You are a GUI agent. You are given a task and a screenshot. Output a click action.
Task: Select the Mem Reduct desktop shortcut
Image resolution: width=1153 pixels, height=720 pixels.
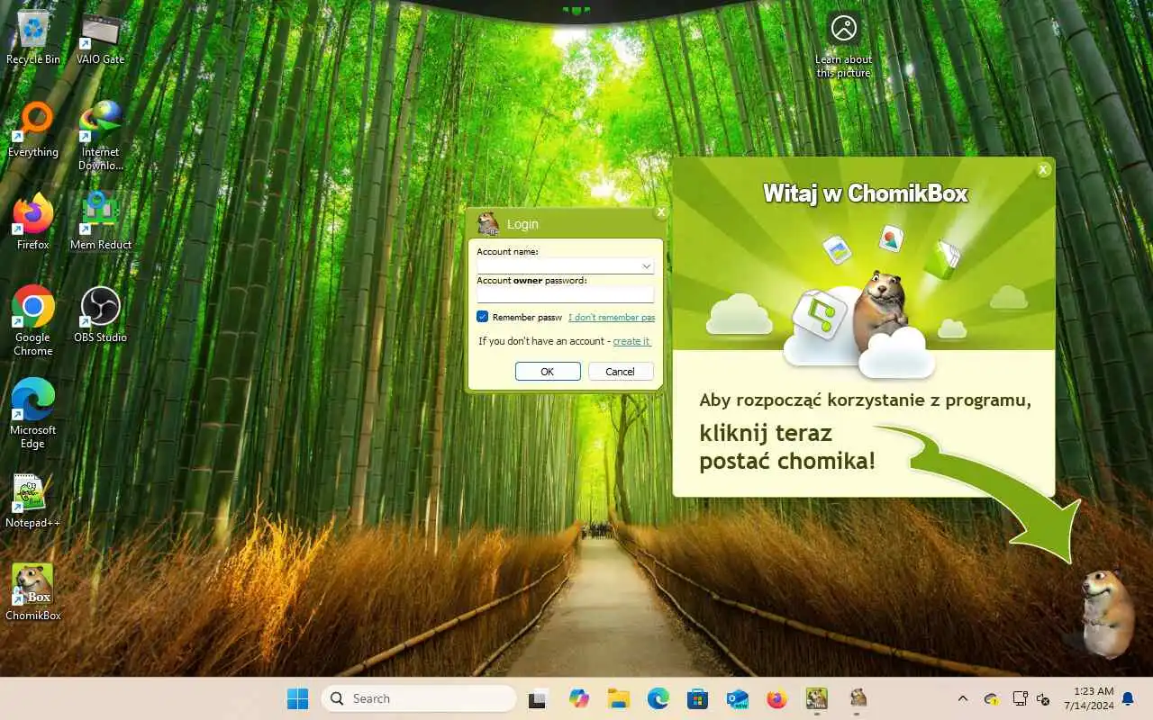tap(101, 222)
